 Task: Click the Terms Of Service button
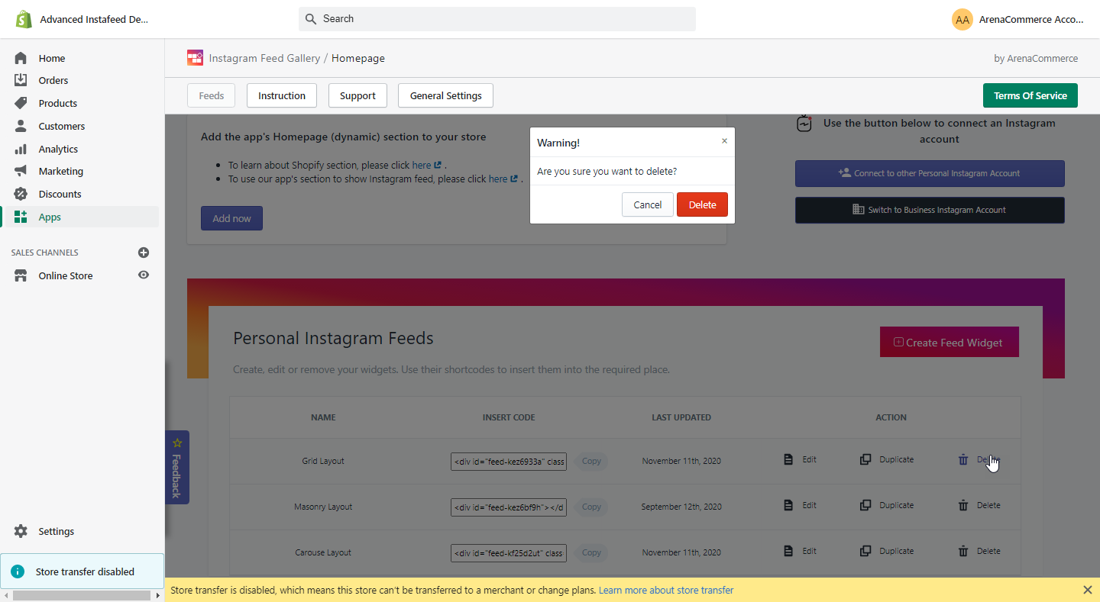pos(1030,95)
